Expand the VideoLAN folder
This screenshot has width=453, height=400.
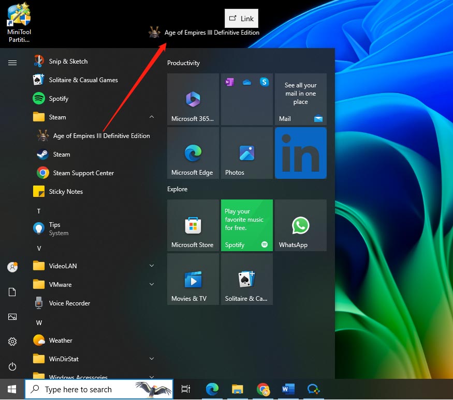[152, 266]
